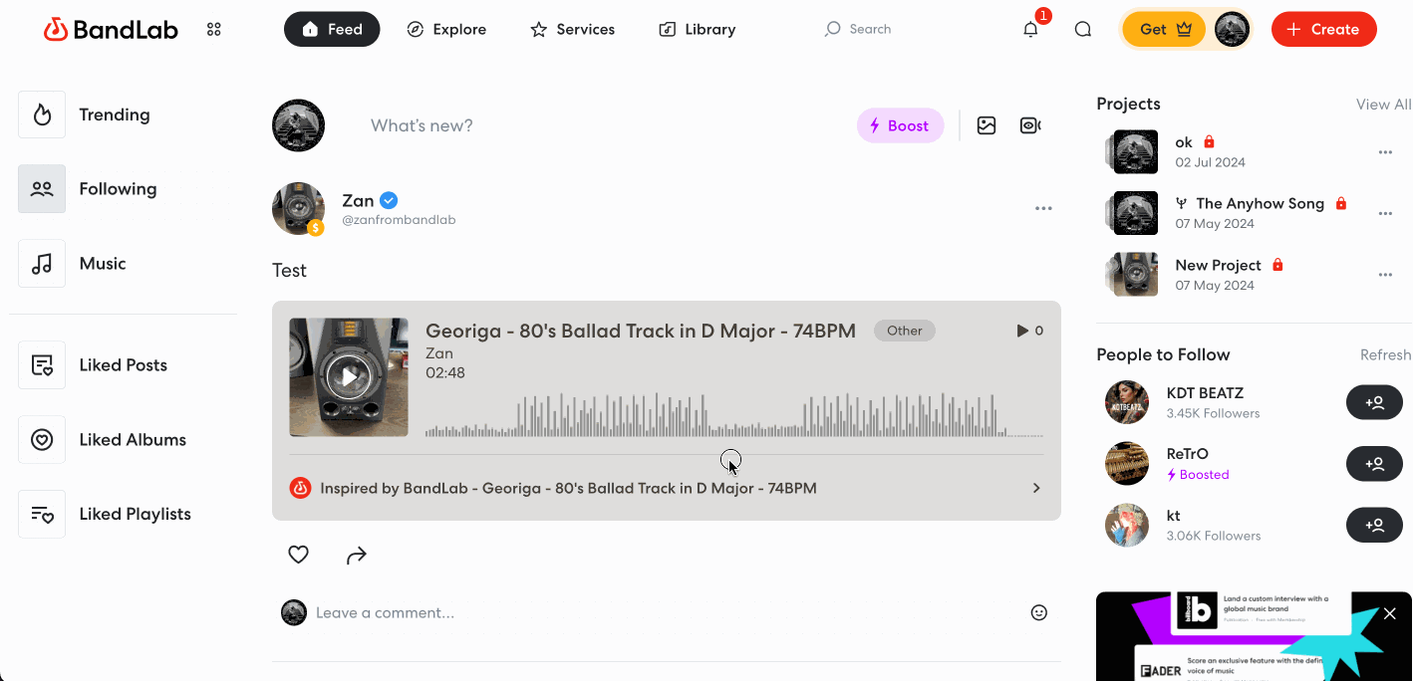Click the red Create button
The height and width of the screenshot is (681, 1413).
pos(1323,30)
